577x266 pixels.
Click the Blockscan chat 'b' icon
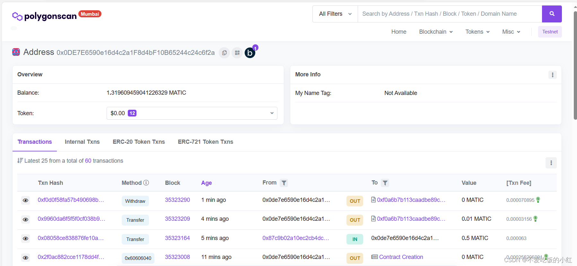pyautogui.click(x=250, y=53)
